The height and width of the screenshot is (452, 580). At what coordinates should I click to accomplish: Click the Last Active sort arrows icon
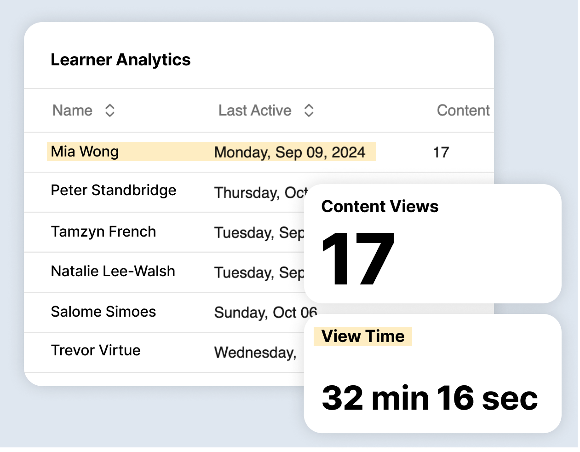309,110
